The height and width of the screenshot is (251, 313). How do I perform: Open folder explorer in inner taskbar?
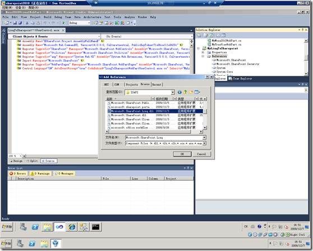[47, 227]
